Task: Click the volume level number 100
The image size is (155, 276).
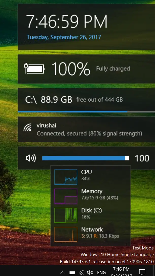Action: coord(142,158)
